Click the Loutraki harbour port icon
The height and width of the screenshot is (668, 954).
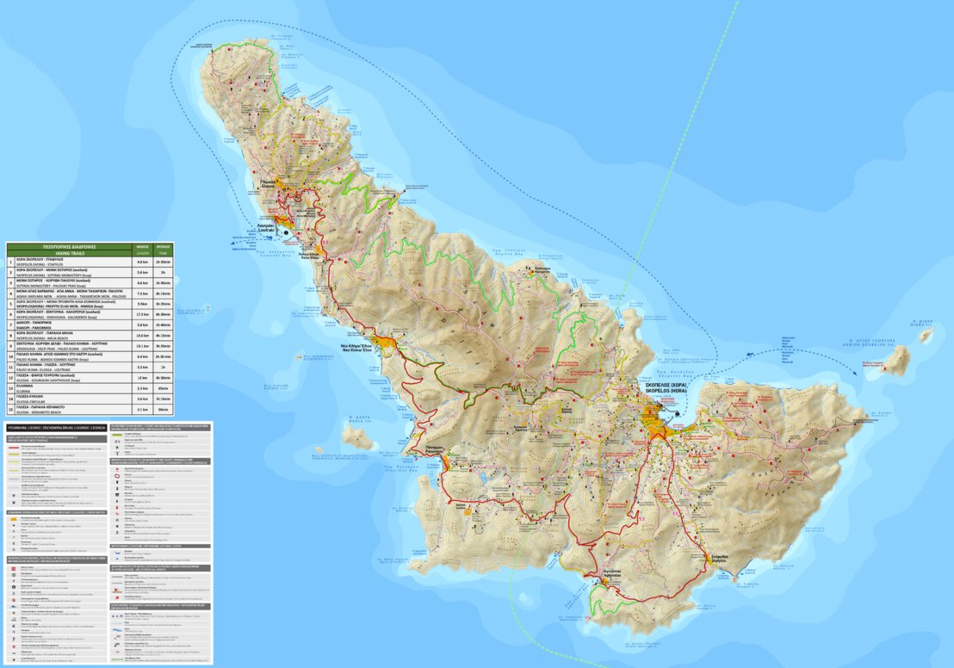(x=286, y=232)
